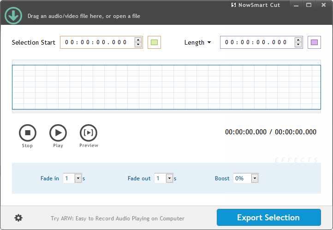Decrease Selection Start time with down arrow
Screen dimensions: 333x230
pos(138,45)
